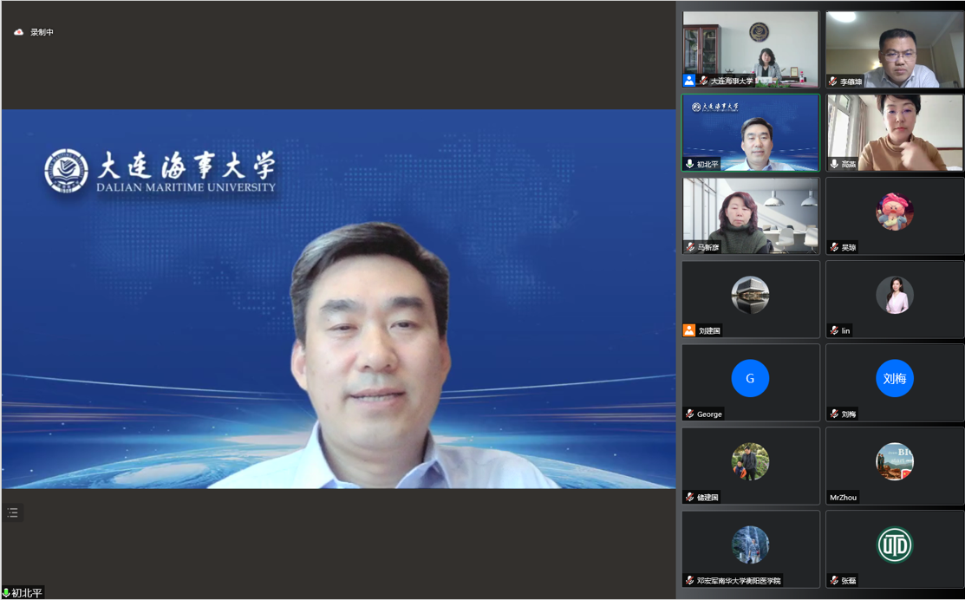The width and height of the screenshot is (965, 600).
Task: Click the green UTD logo avatar of 张磊
Action: (894, 545)
